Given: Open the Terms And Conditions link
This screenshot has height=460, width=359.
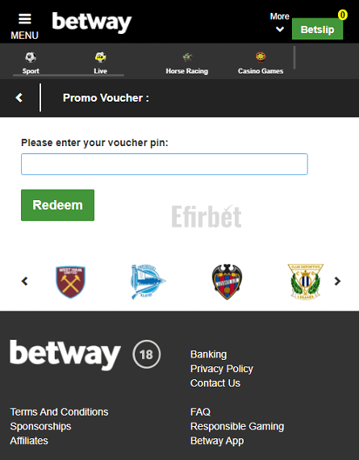Looking at the screenshot, I should click(59, 412).
